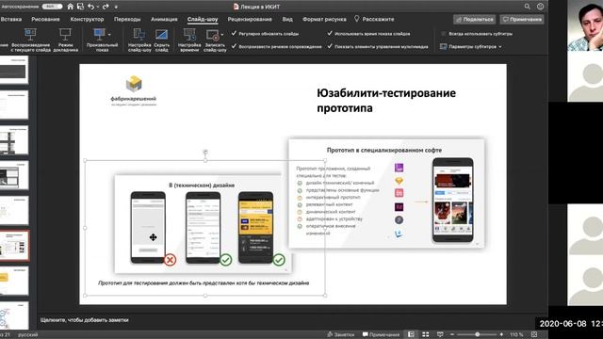Save the presentation with the disk icon
Screen dimensions: 603x339
[x=80, y=7]
